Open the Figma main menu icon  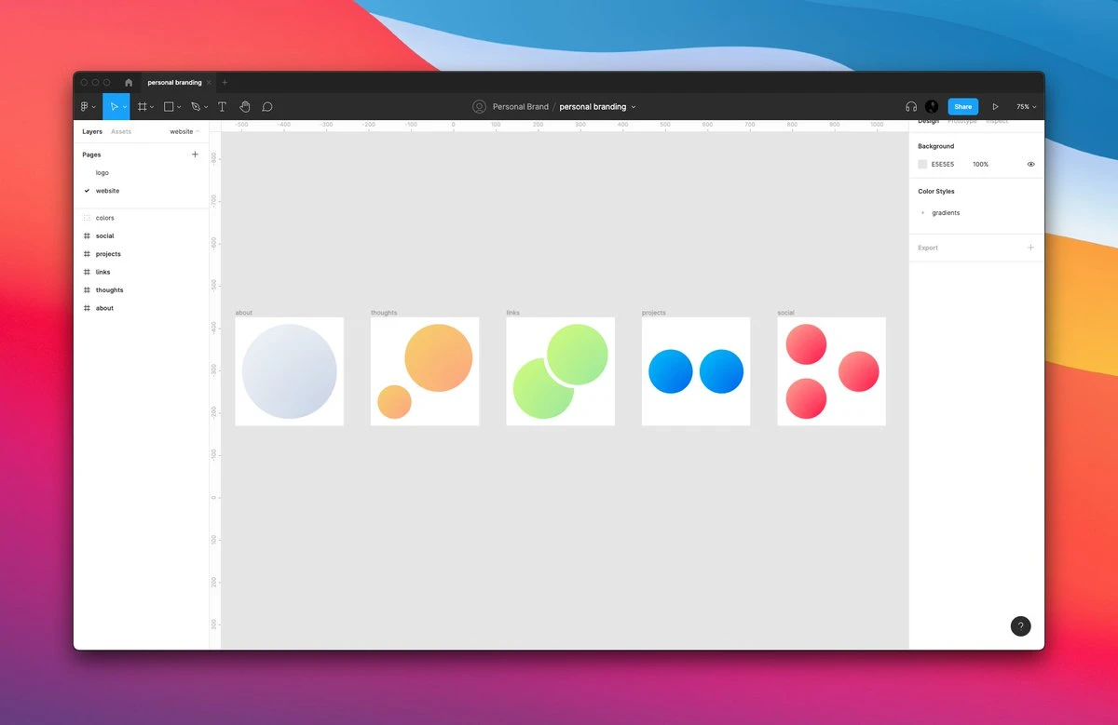click(x=85, y=107)
